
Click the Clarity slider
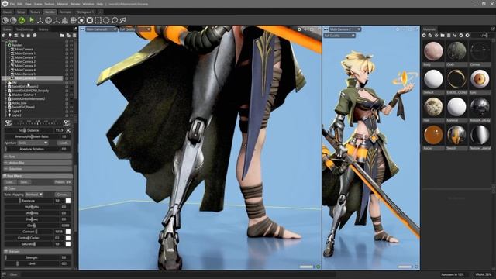(32, 226)
